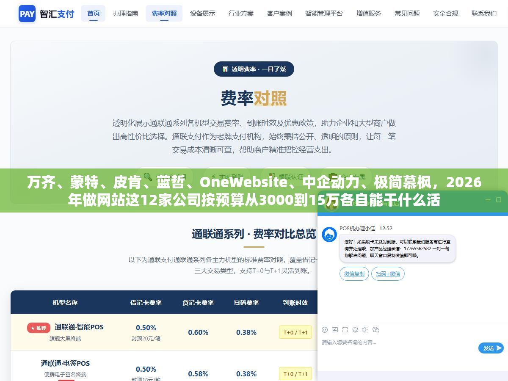The height and width of the screenshot is (381, 508).
Task: Click the 封顶18元/笔 cap note
Action: click(x=146, y=379)
